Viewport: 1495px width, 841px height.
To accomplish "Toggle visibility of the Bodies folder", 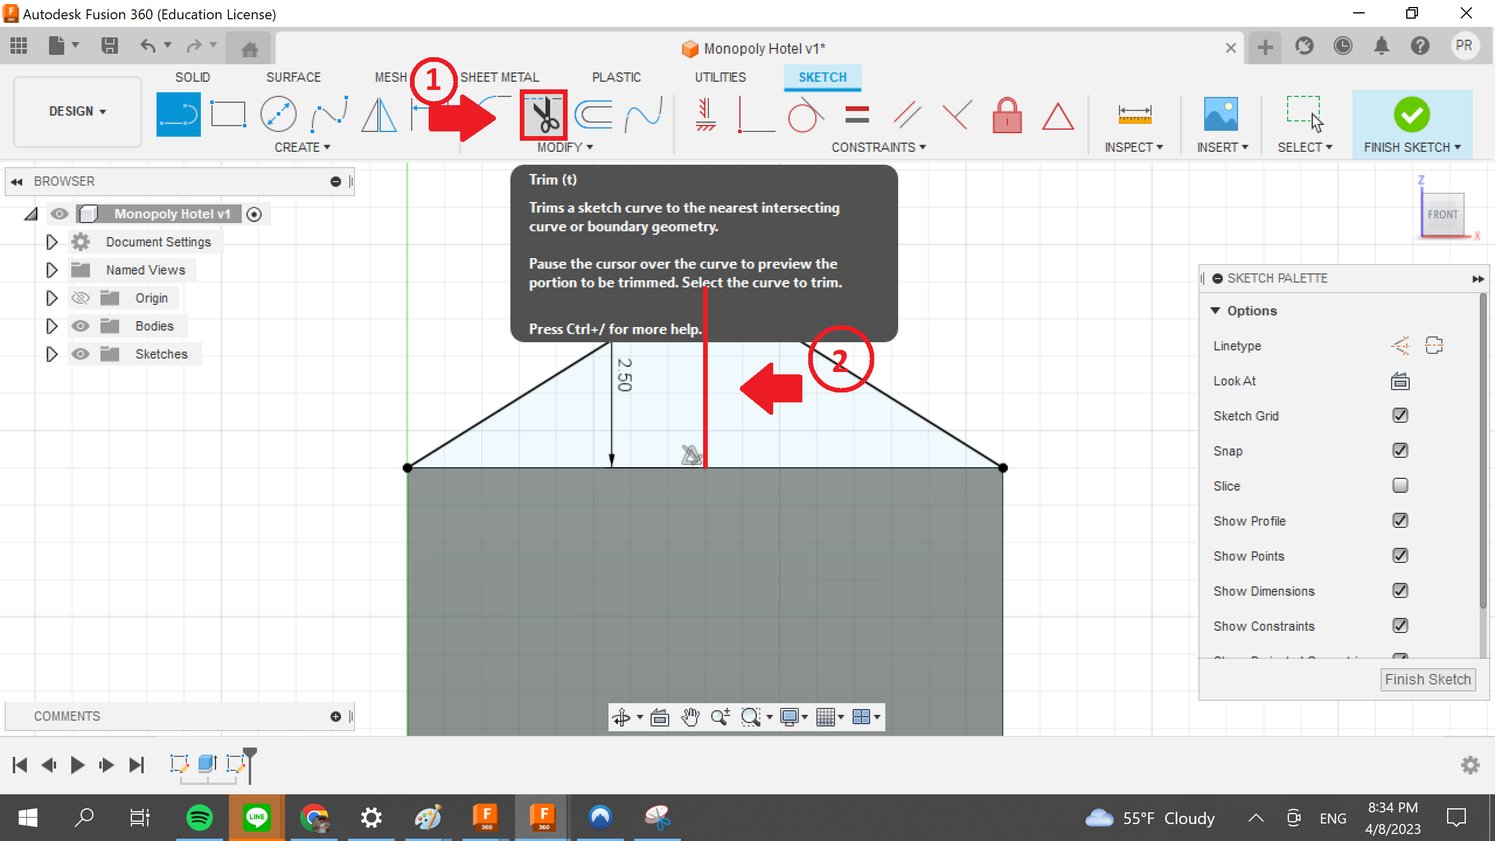I will pyautogui.click(x=80, y=325).
